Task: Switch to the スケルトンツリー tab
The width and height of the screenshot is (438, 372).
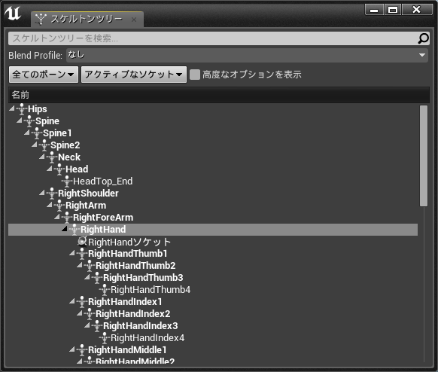Action: click(x=87, y=19)
